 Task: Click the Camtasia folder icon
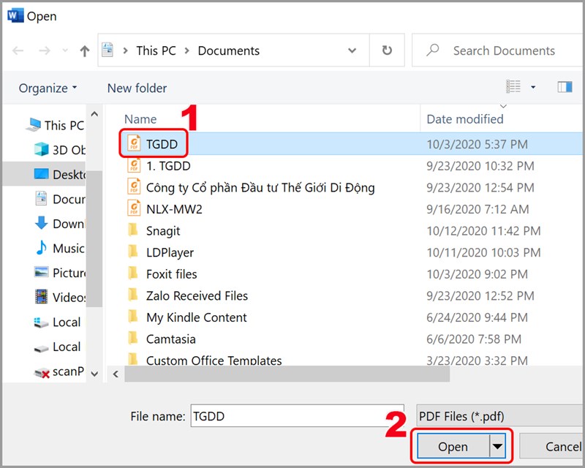coord(133,338)
